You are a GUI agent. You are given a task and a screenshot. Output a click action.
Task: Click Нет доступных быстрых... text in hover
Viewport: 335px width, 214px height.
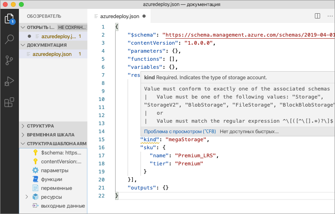pos(249,132)
